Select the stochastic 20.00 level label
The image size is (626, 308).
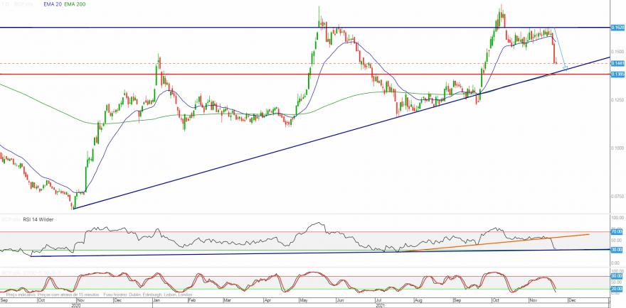tap(617, 289)
